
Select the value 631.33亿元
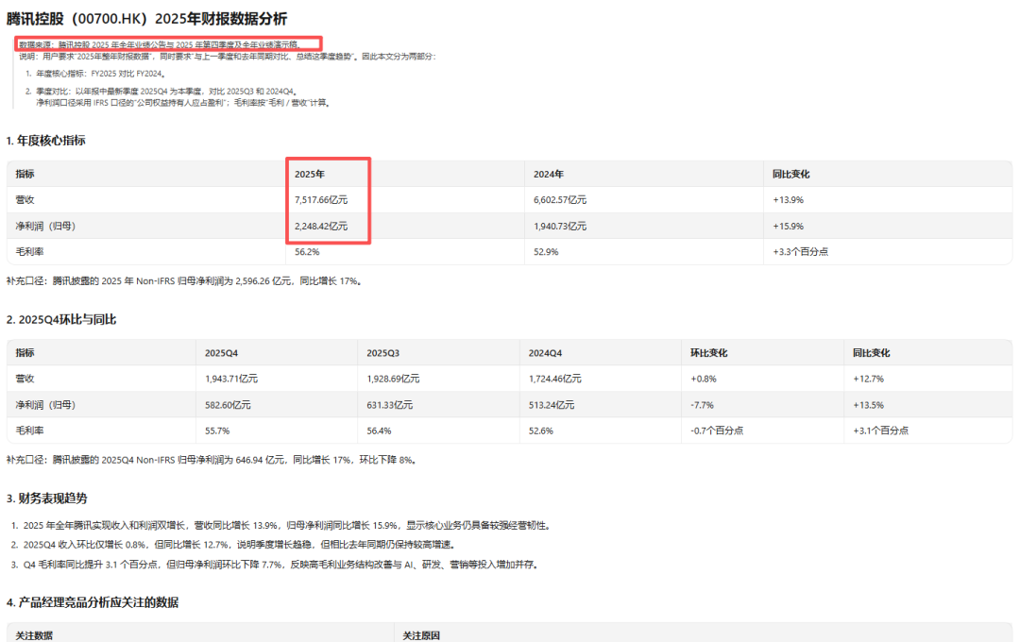click(x=390, y=405)
